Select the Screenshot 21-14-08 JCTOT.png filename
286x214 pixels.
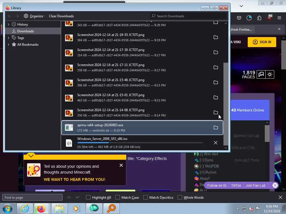(111, 110)
